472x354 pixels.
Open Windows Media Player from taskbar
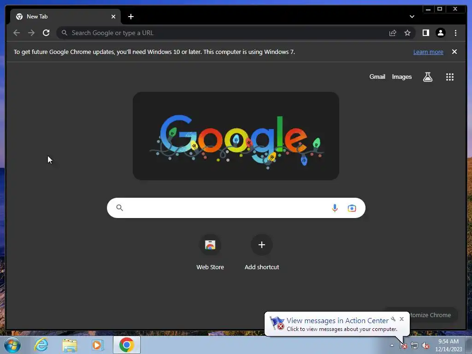pyautogui.click(x=97, y=345)
